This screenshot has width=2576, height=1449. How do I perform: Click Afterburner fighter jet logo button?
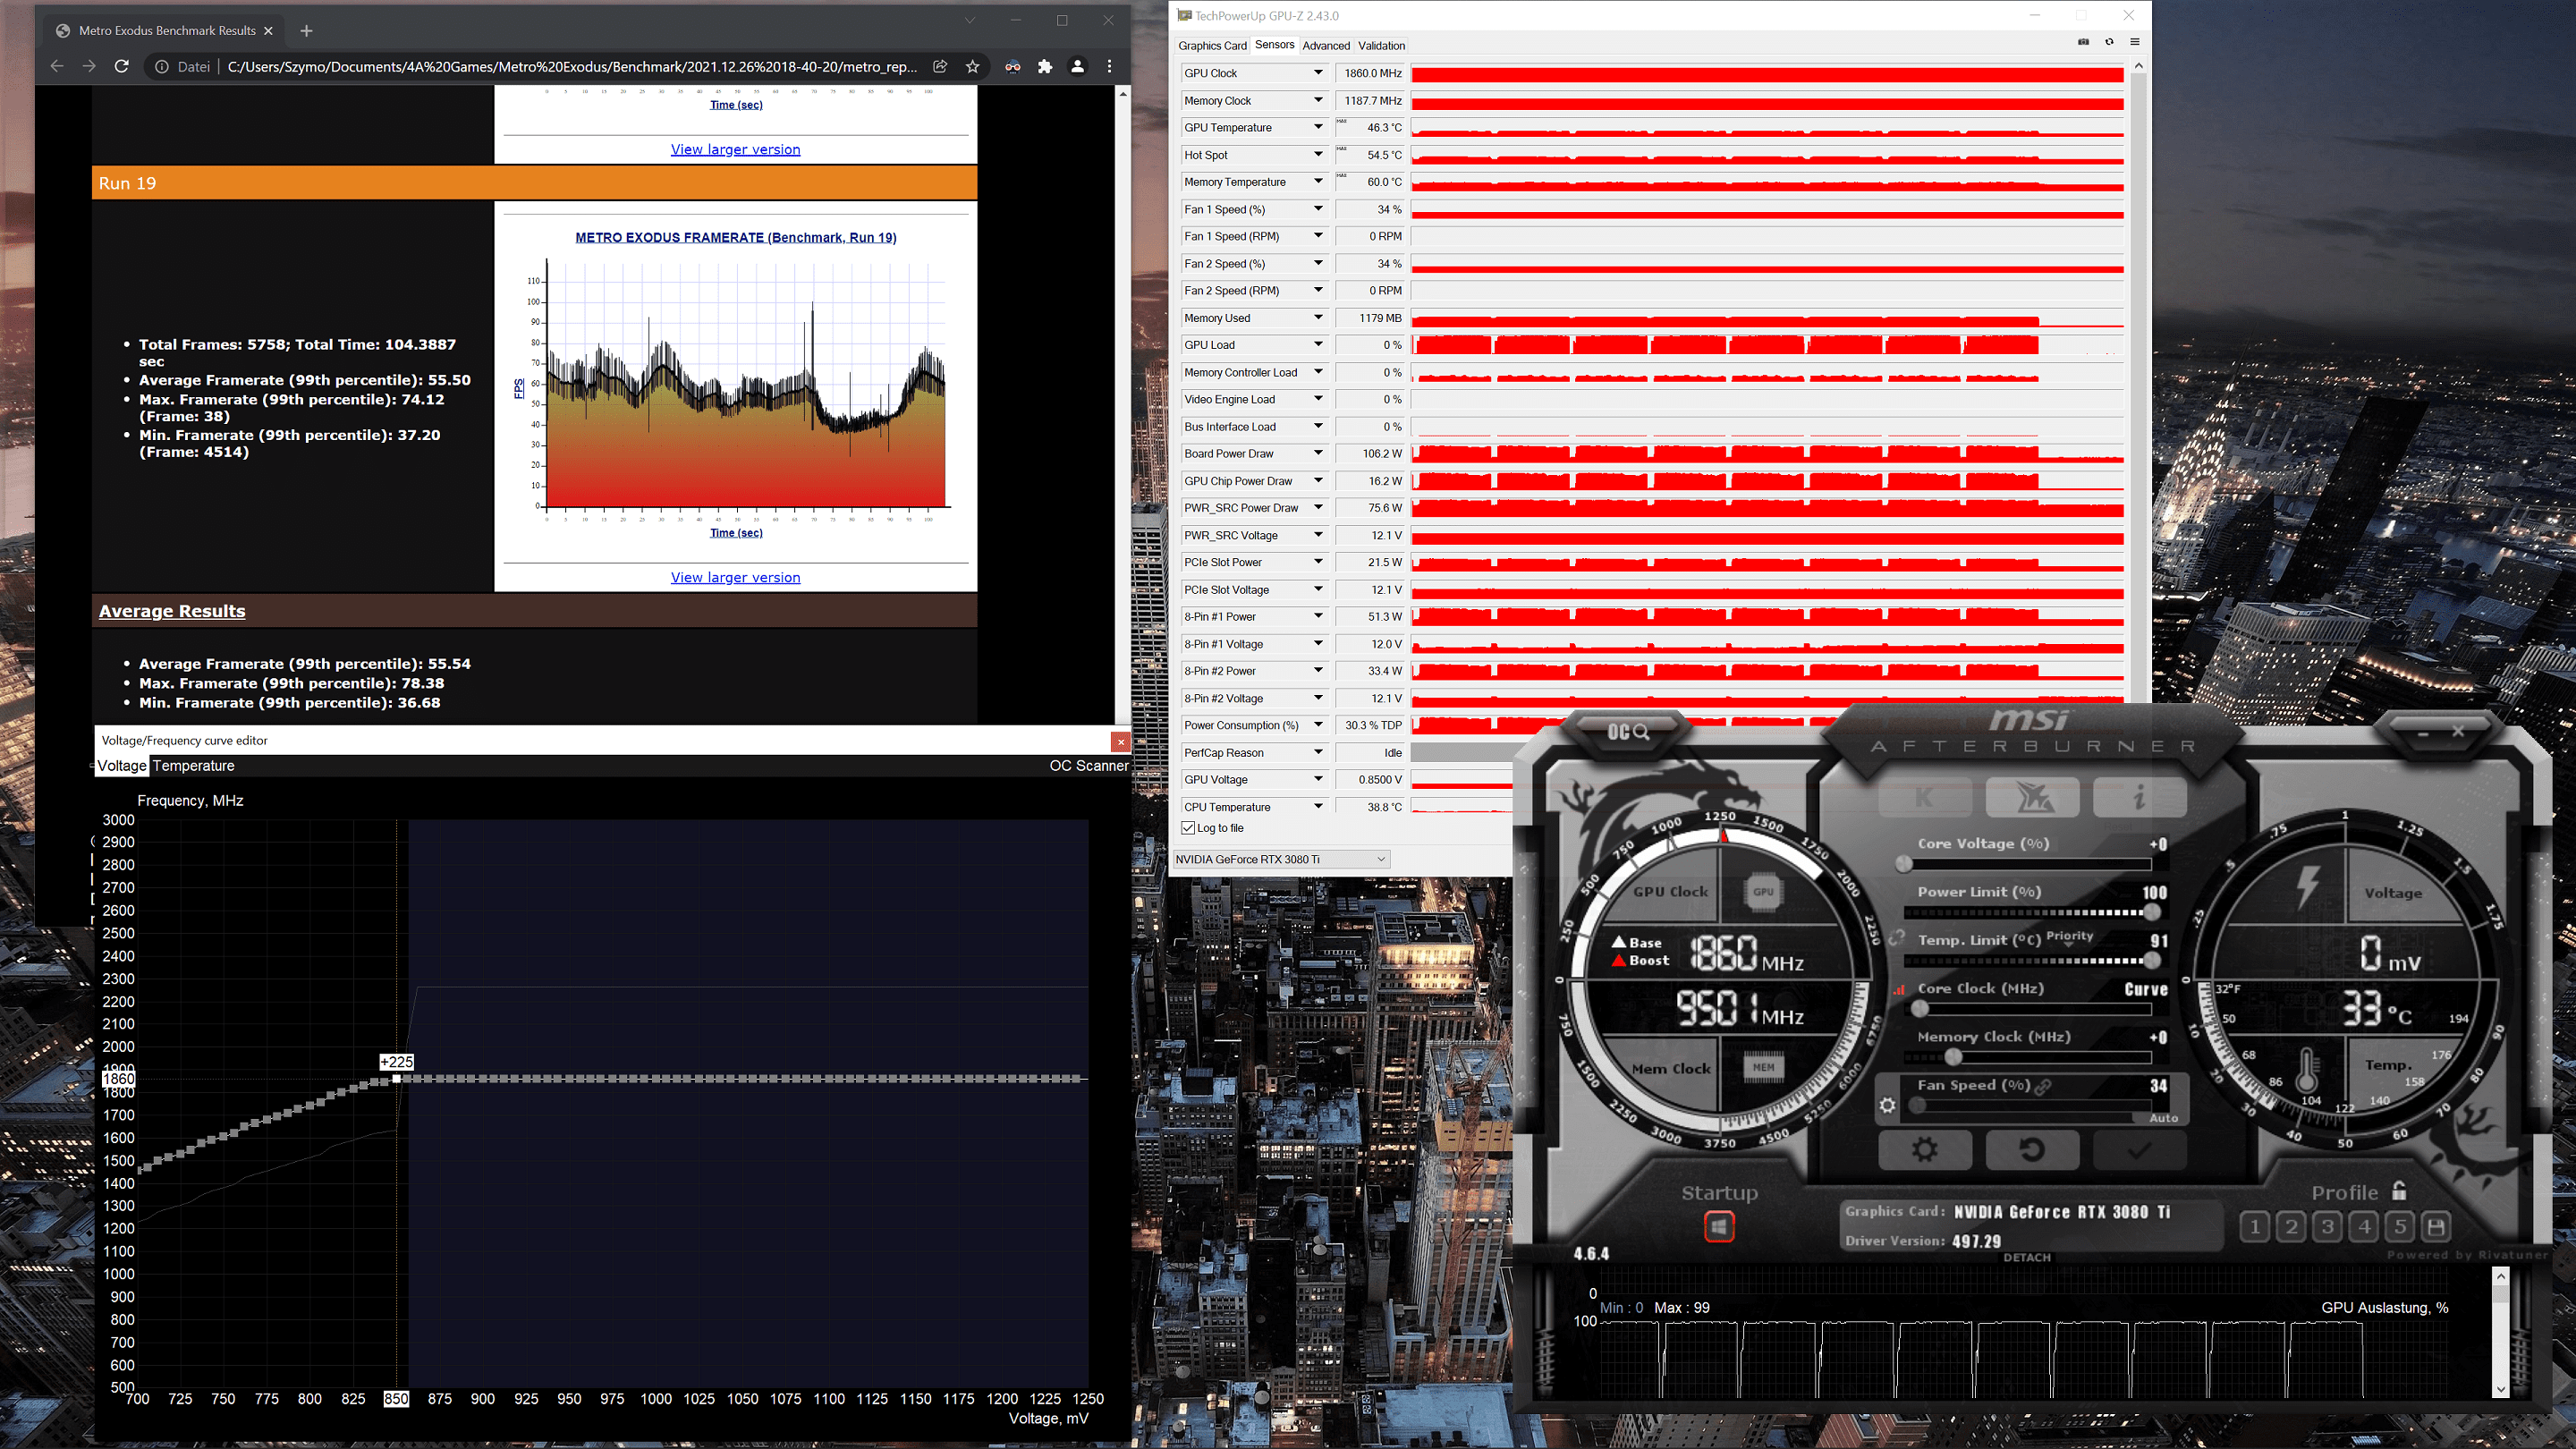coord(2032,797)
